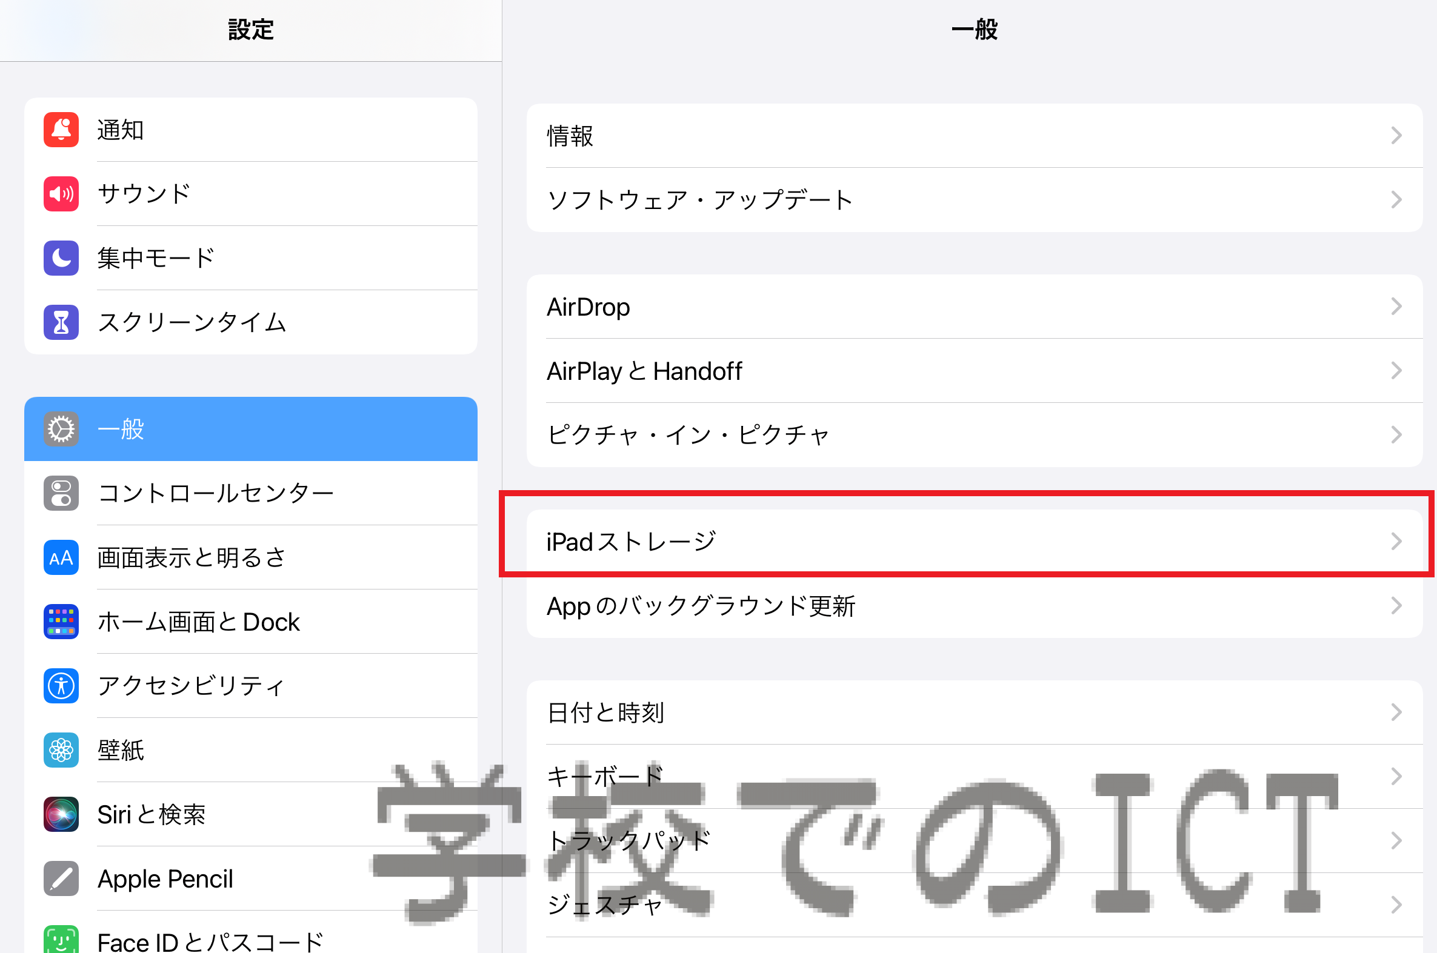Open ソフトウェア・アップデート
This screenshot has height=953, width=1437.
coord(975,200)
